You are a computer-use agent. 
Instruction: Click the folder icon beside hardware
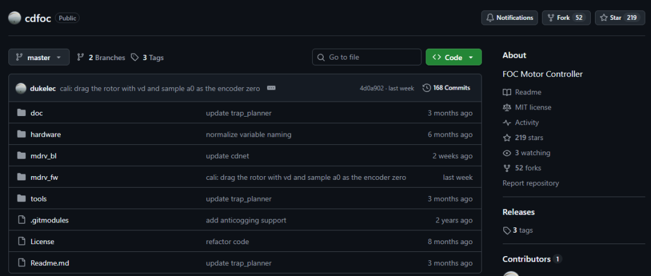pos(22,134)
